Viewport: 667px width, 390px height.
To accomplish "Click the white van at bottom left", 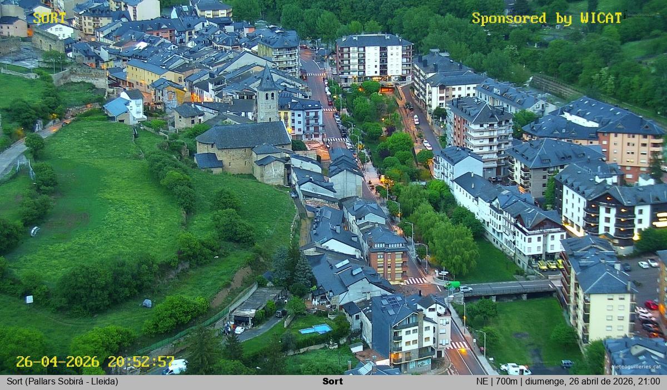I will click(x=176, y=366).
